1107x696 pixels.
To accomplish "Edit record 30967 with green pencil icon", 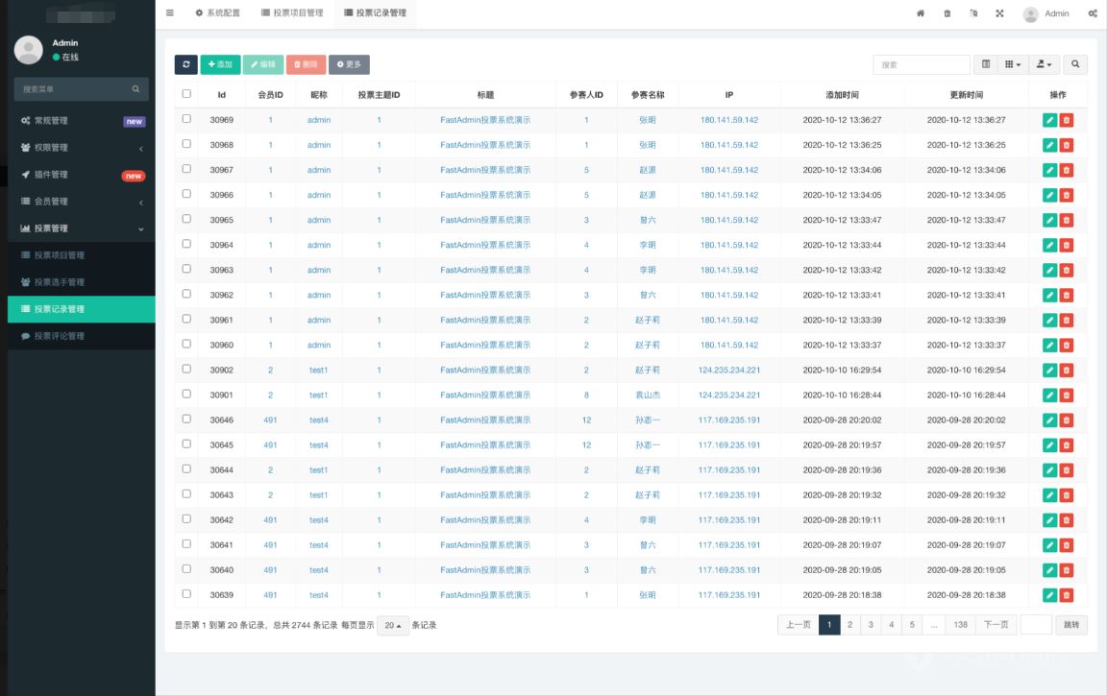I will click(1049, 170).
